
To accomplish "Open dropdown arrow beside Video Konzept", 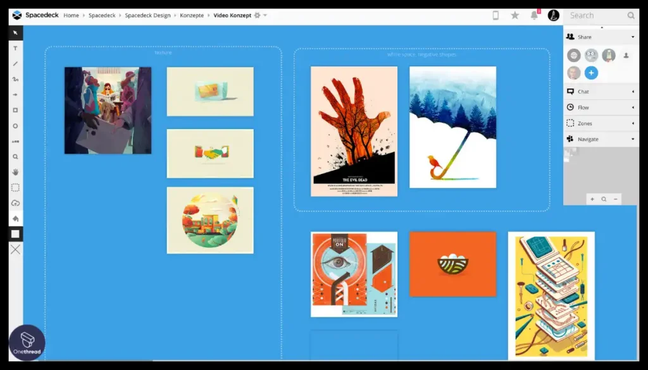I will click(x=265, y=15).
